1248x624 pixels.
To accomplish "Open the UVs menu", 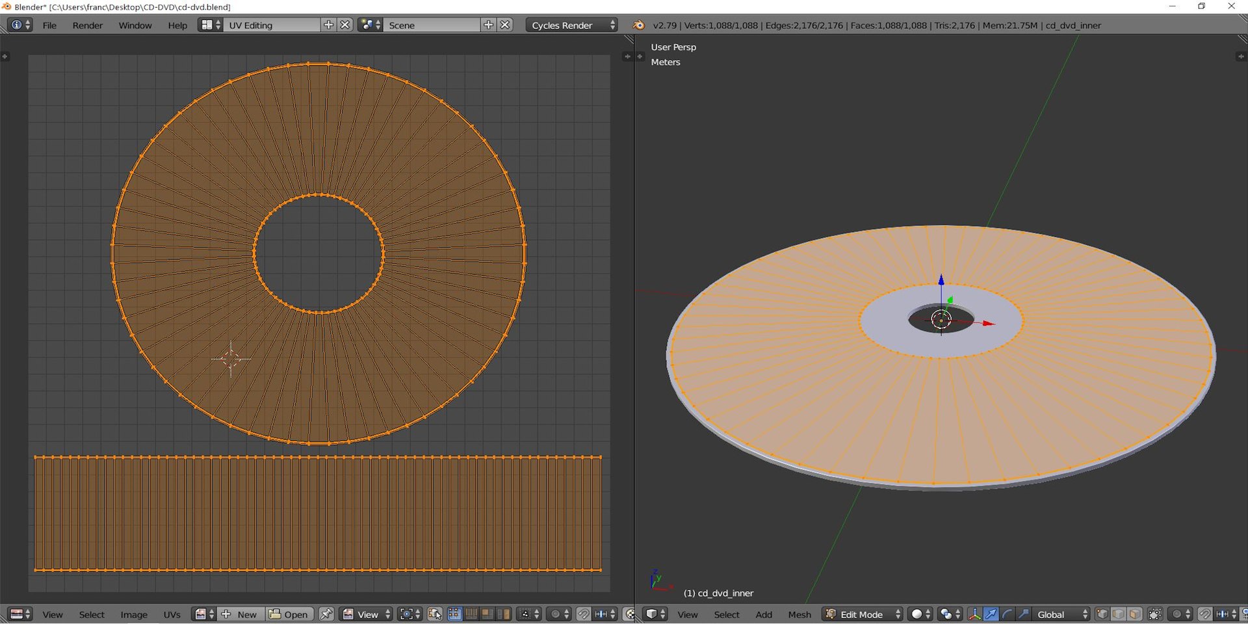I will [172, 614].
